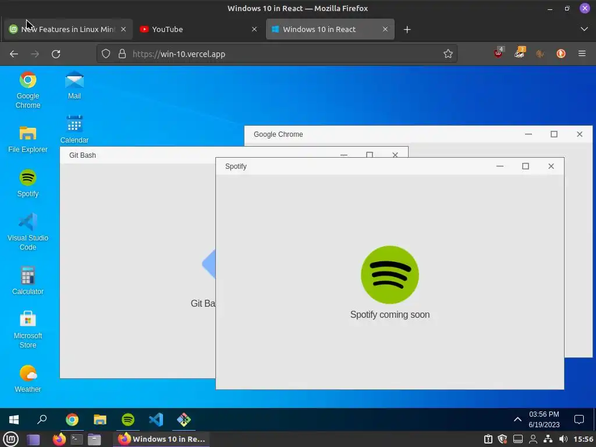This screenshot has height=447, width=596.
Task: Open the DuckDuckGo extension icon
Action: (560, 54)
